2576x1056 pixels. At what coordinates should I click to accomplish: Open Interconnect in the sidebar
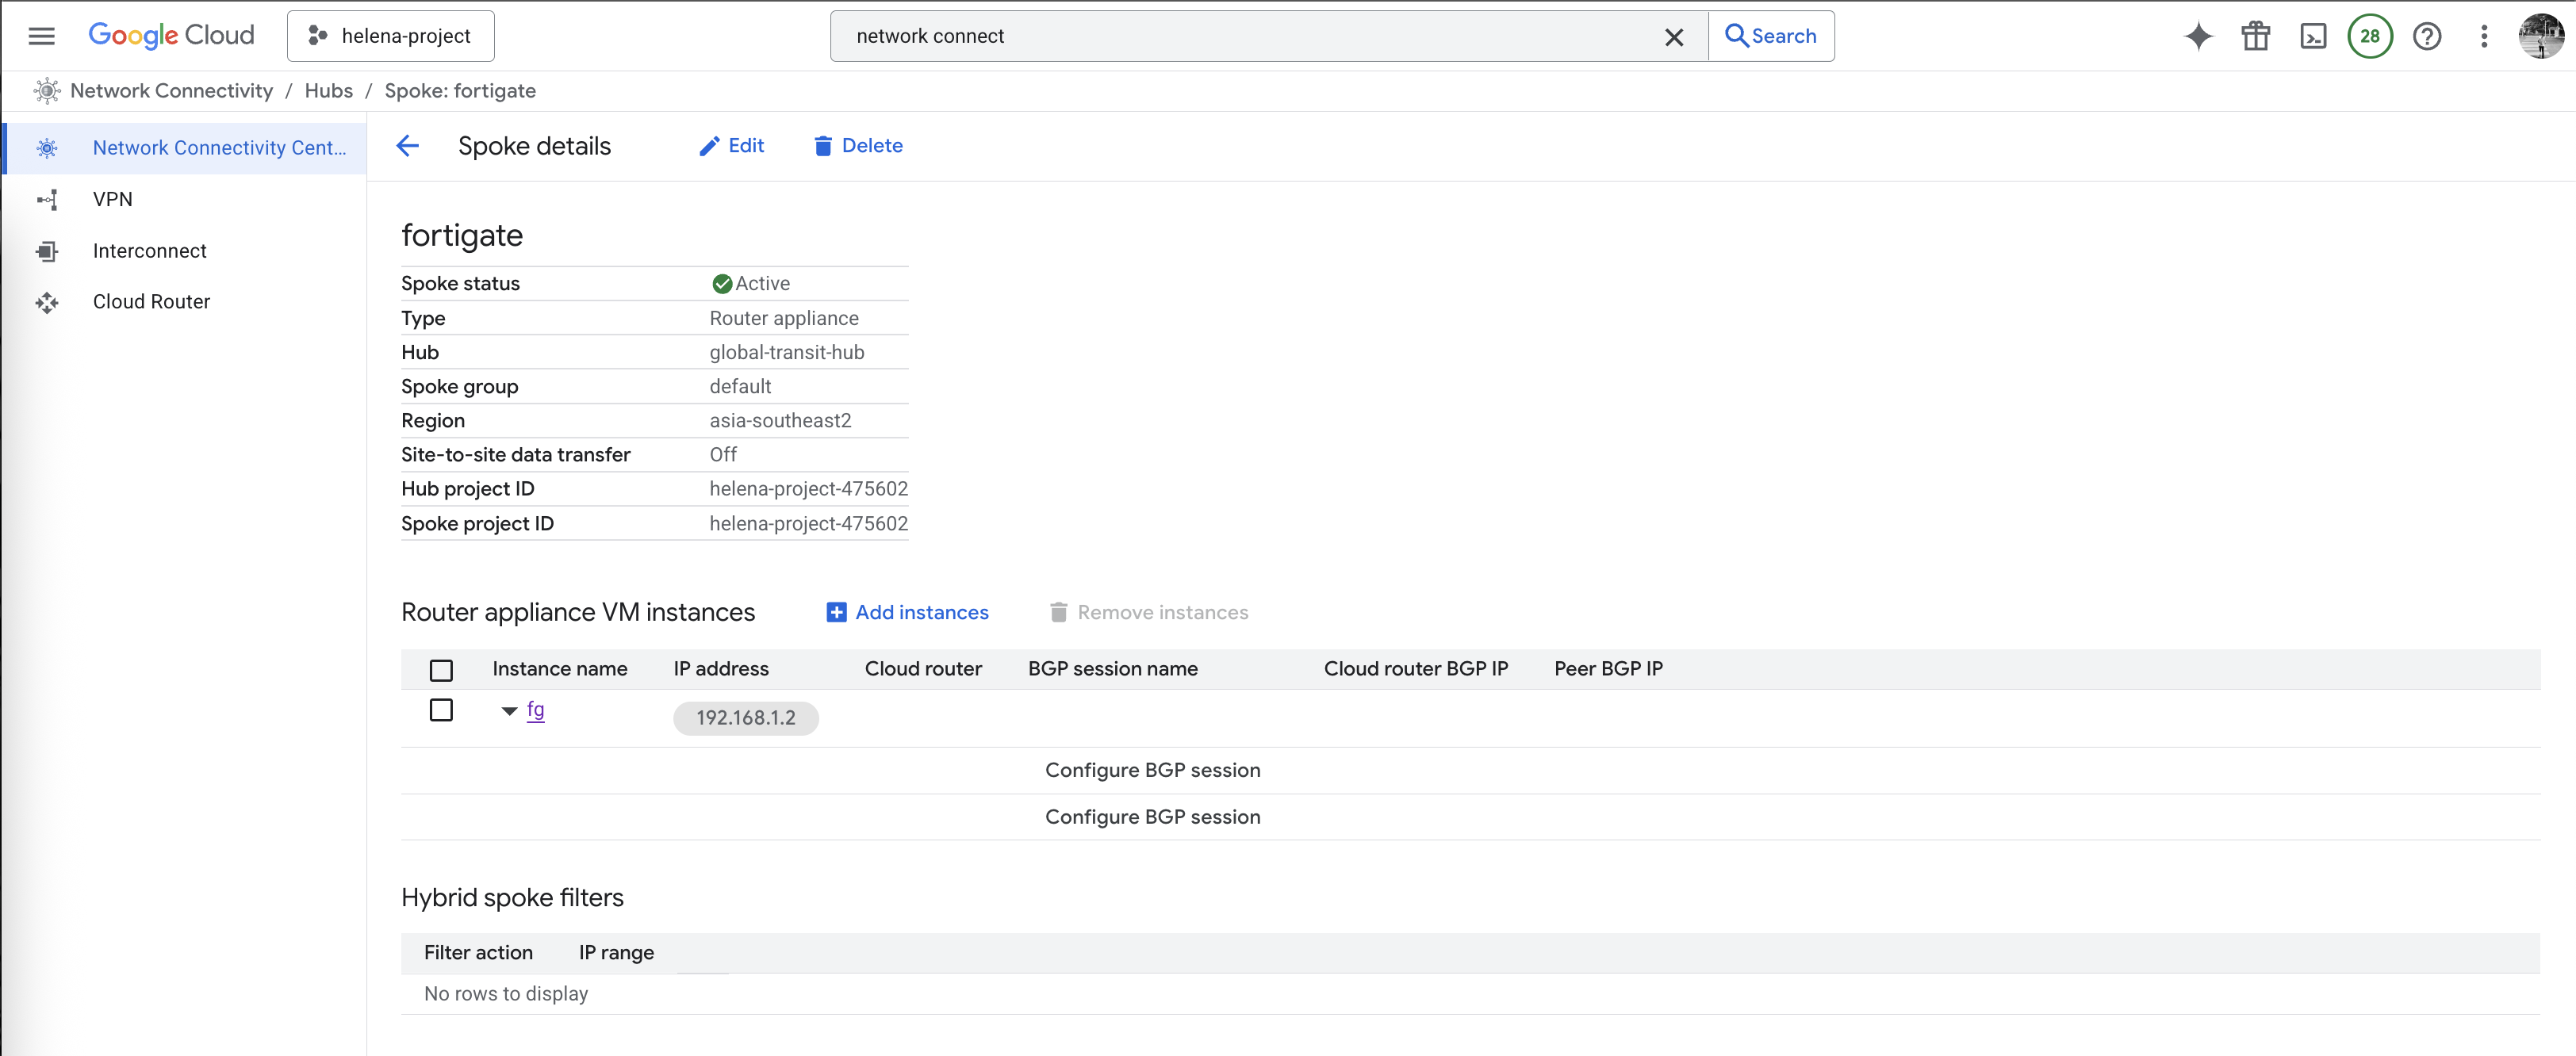149,250
